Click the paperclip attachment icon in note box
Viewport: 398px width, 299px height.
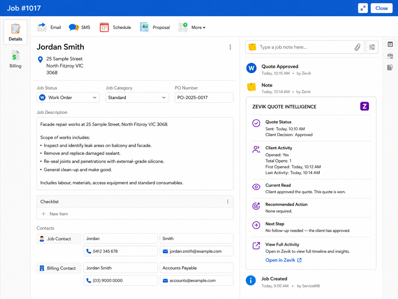click(x=357, y=47)
